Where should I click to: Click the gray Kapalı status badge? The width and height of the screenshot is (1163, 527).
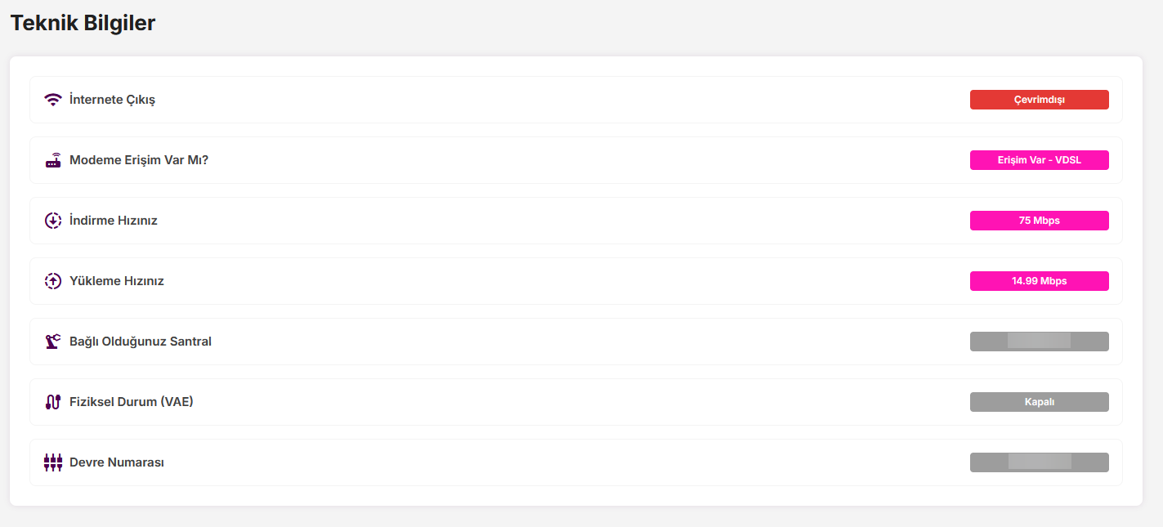pos(1039,402)
